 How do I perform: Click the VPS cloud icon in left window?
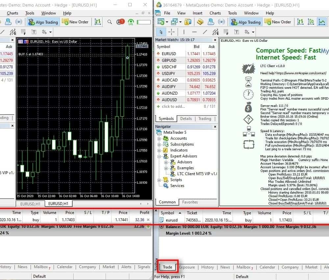point(8,22)
